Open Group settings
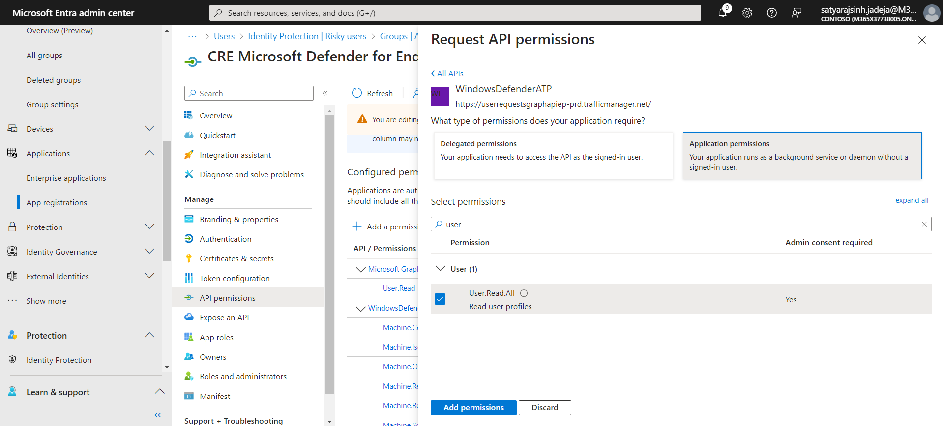This screenshot has height=426, width=943. click(x=53, y=104)
